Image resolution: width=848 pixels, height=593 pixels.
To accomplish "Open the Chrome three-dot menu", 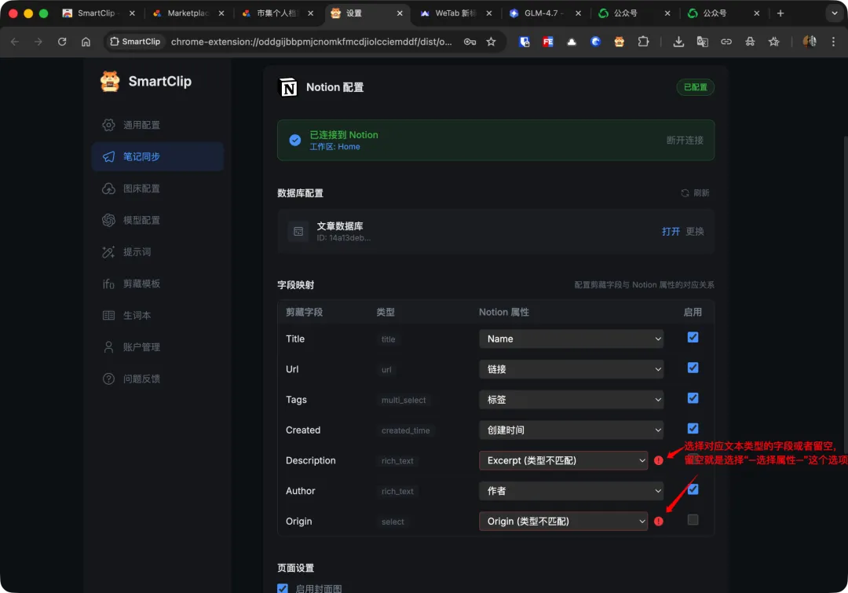I will [833, 42].
